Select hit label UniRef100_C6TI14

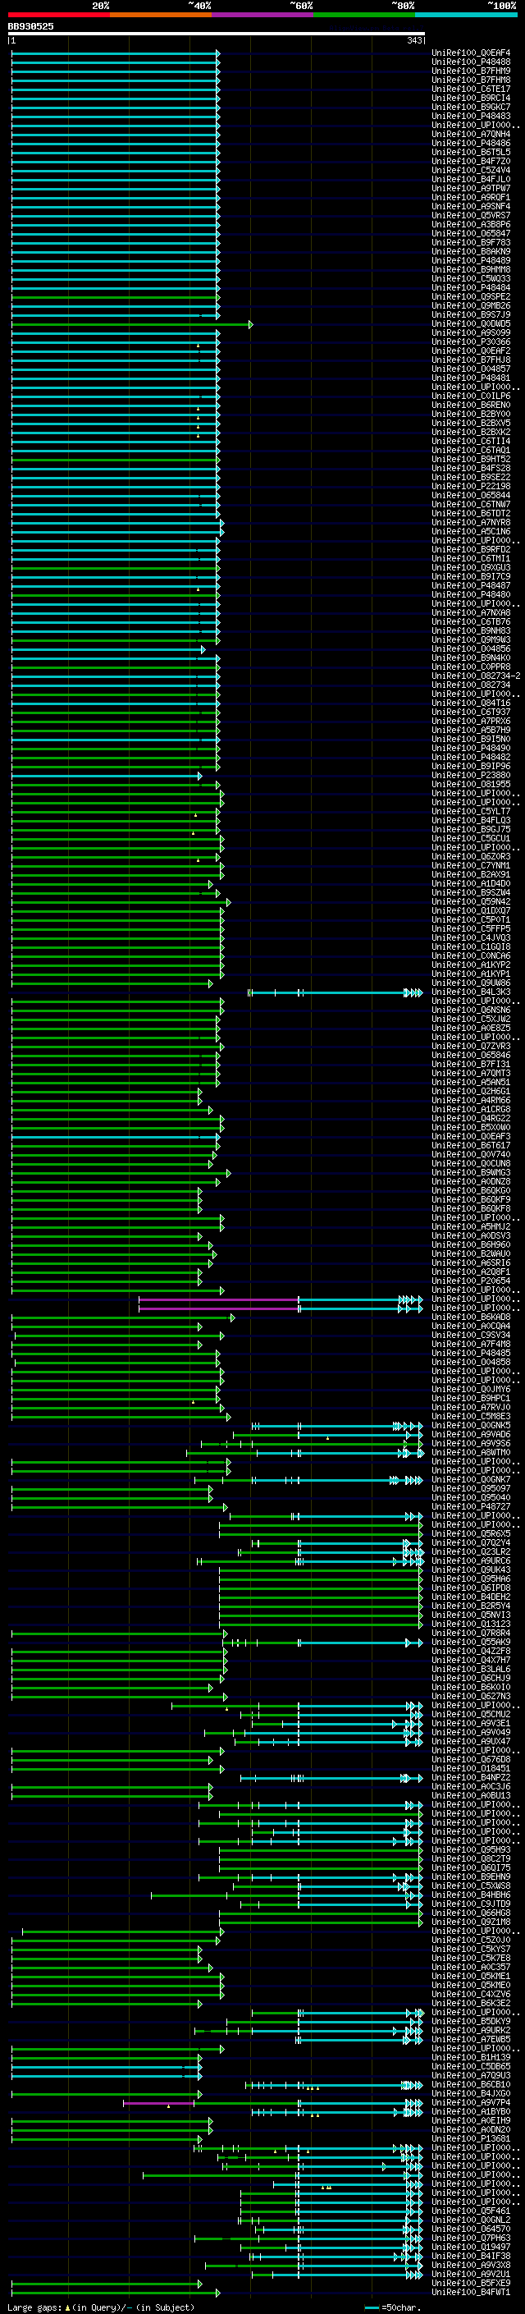click(471, 441)
